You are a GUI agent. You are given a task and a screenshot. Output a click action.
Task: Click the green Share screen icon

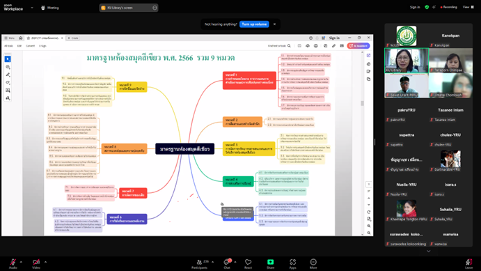click(x=270, y=262)
